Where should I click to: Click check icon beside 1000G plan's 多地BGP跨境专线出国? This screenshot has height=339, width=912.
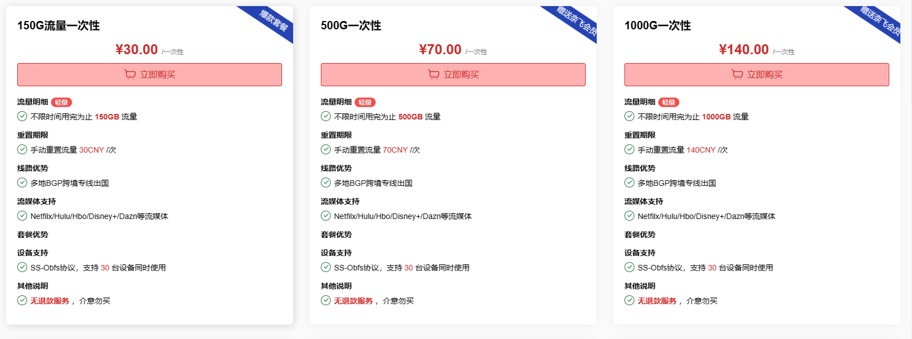tap(629, 182)
